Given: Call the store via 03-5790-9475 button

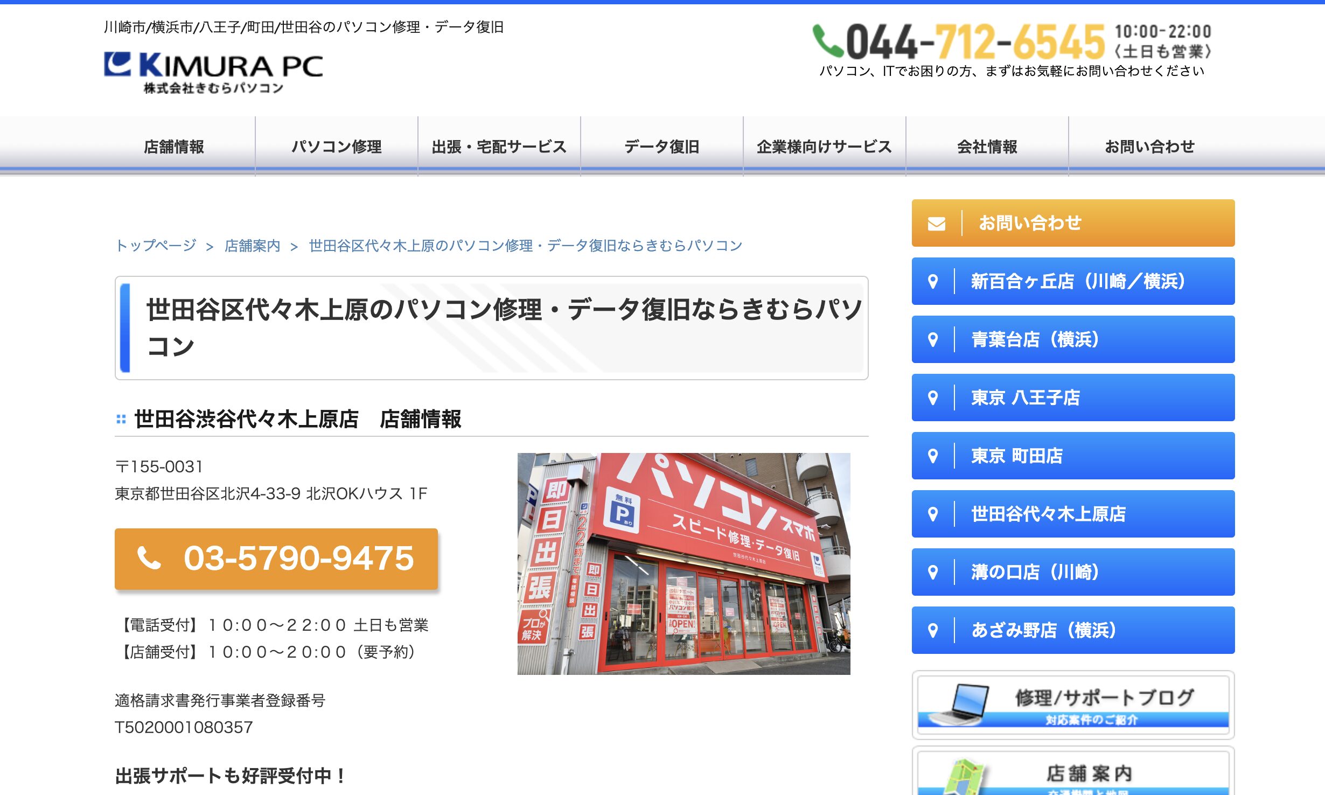Looking at the screenshot, I should [276, 559].
